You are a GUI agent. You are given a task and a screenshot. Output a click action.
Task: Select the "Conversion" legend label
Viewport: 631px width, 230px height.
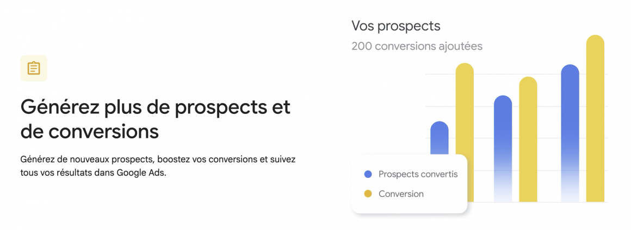point(401,194)
